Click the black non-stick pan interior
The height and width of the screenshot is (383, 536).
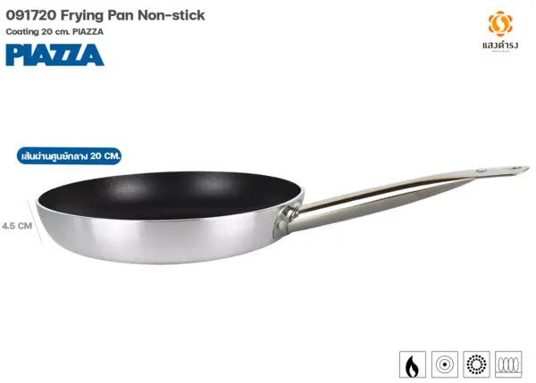click(169, 196)
